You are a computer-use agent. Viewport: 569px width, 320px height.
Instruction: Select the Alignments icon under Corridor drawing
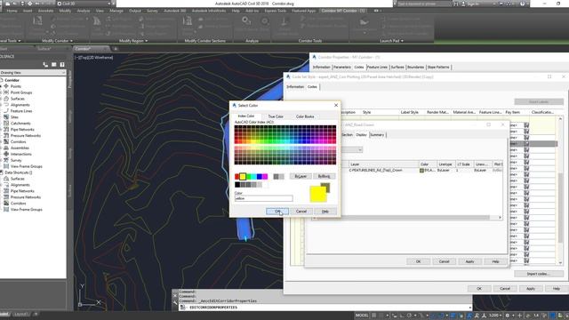6,105
